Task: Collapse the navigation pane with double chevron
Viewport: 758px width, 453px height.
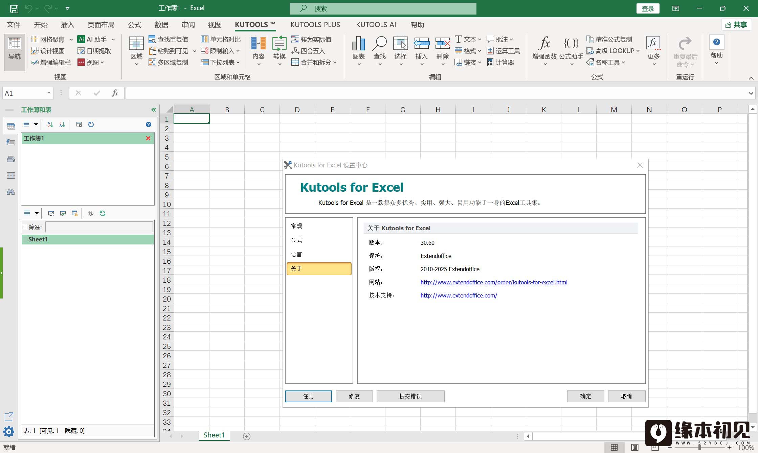Action: coord(154,110)
